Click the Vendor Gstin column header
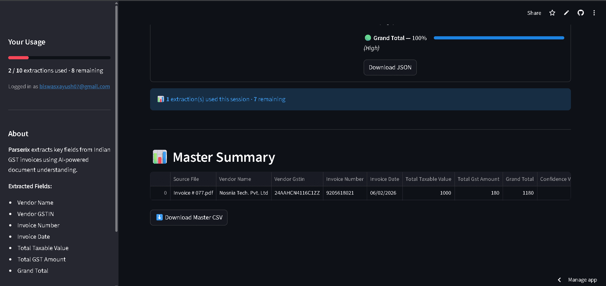 pyautogui.click(x=289, y=179)
